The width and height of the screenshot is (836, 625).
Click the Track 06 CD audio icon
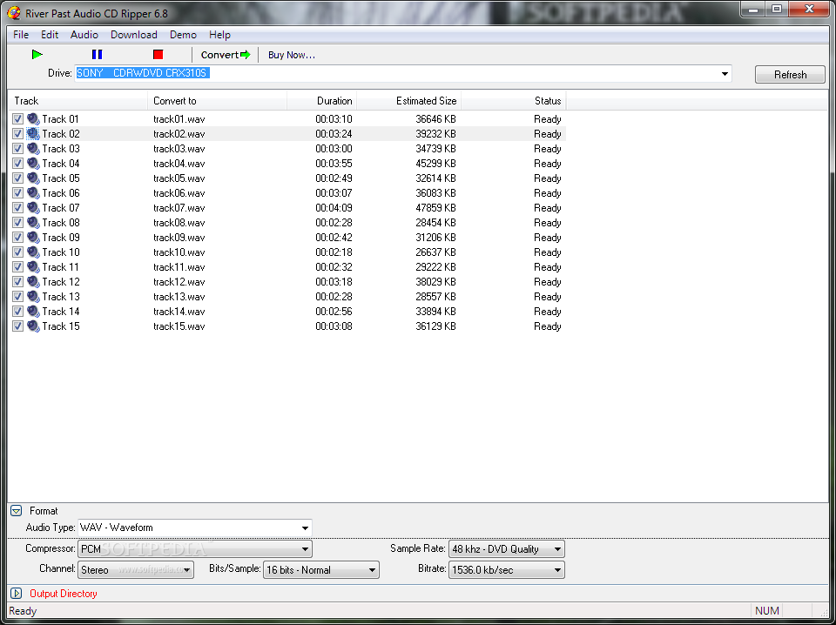[33, 193]
